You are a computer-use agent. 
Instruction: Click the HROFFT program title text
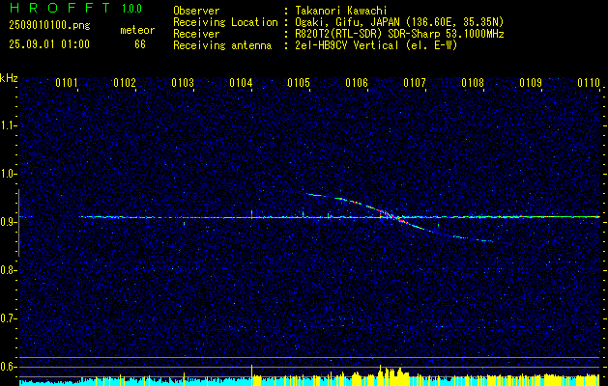pos(59,8)
